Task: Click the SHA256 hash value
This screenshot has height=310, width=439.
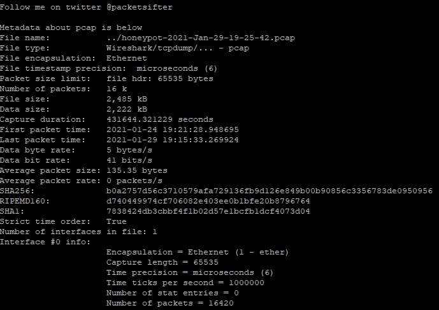Action: pos(270,191)
